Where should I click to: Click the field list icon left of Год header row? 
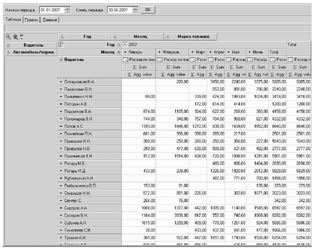(x=61, y=44)
